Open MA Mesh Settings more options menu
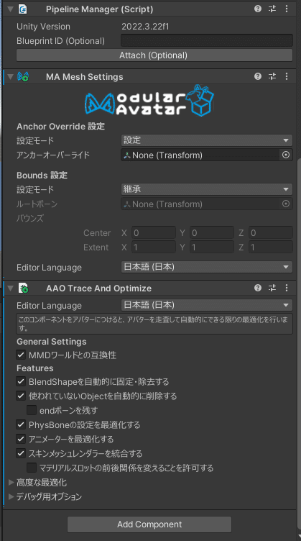Viewport: 301px width, 541px height. point(287,76)
